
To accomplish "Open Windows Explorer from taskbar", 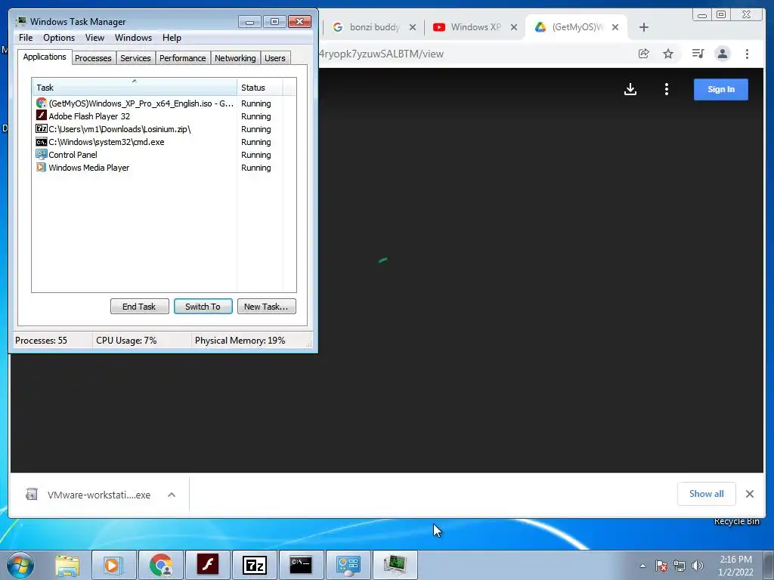I will click(67, 565).
